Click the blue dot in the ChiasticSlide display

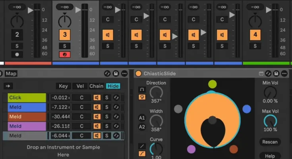(247, 109)
